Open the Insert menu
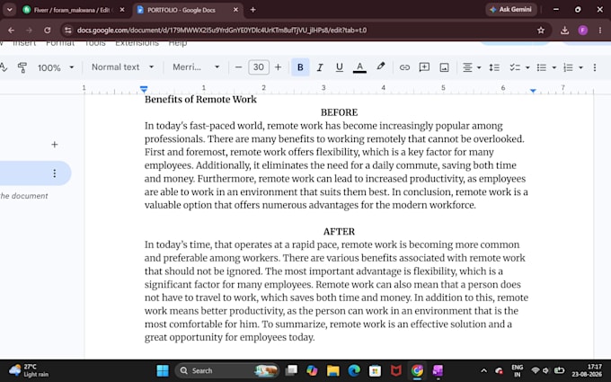The height and width of the screenshot is (382, 611). tap(24, 43)
